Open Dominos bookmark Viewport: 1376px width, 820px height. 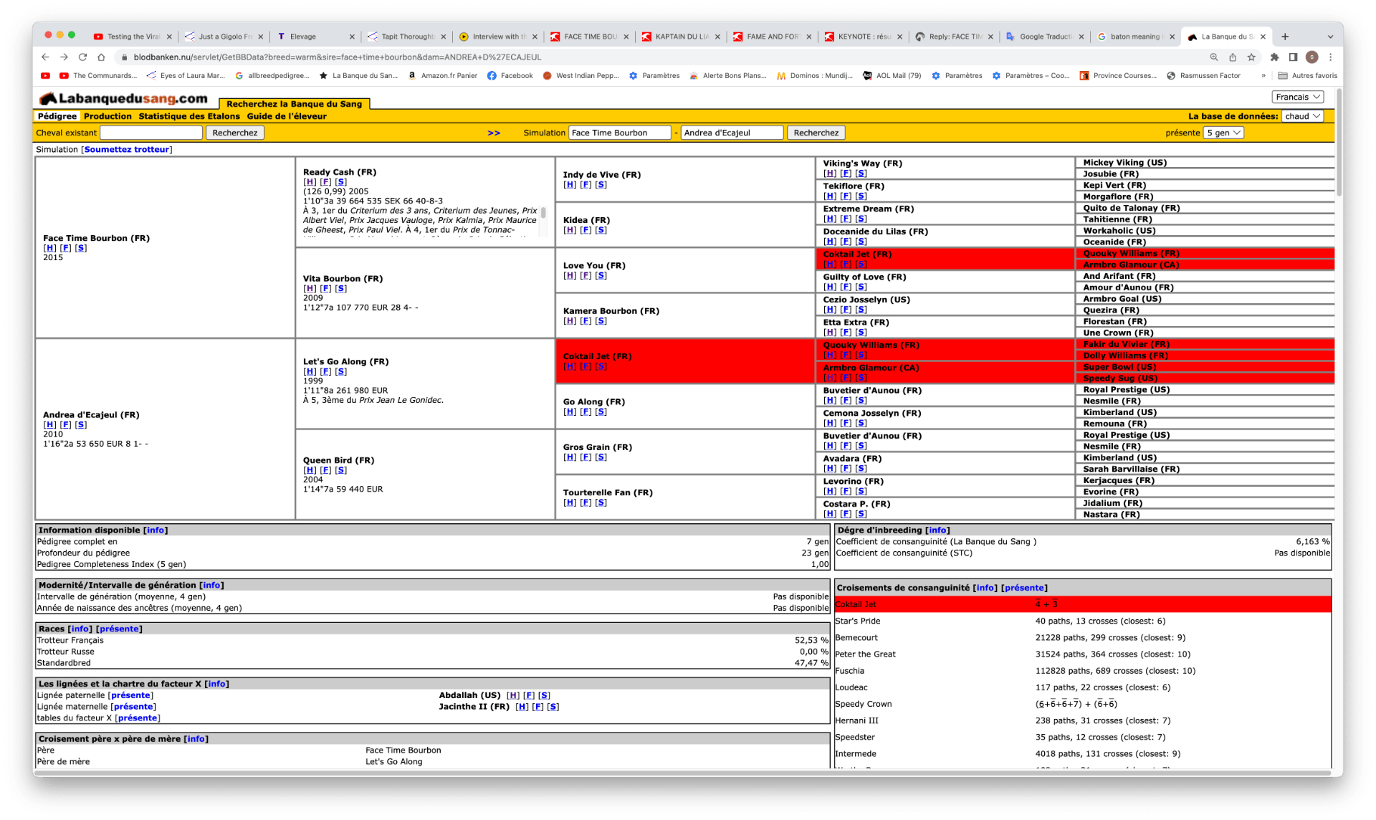point(815,75)
